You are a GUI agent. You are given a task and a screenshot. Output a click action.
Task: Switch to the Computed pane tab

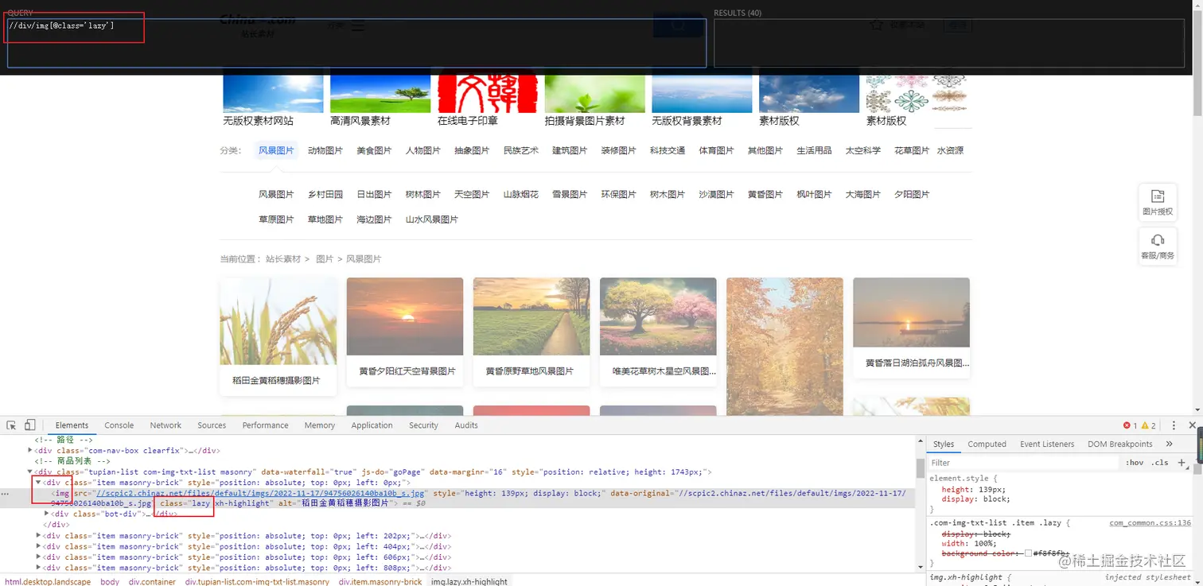click(987, 444)
